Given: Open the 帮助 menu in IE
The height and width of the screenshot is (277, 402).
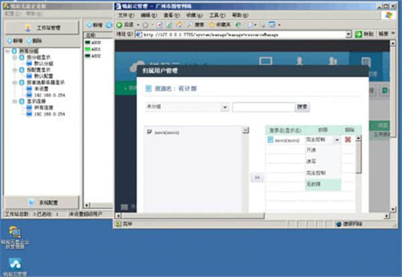Looking at the screenshot, I should click(240, 15).
